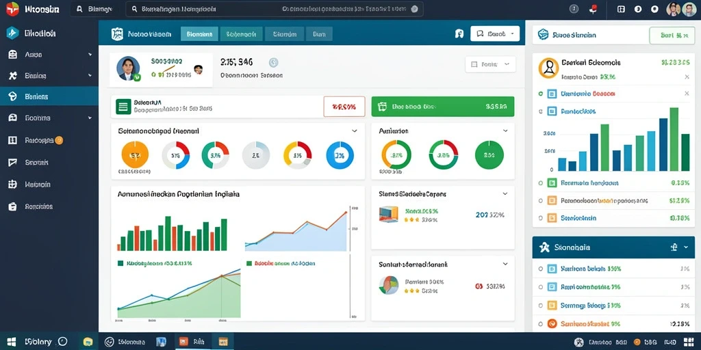701x350 pixels.
Task: Select the green radio button under the avatar header
Action: 541,94
